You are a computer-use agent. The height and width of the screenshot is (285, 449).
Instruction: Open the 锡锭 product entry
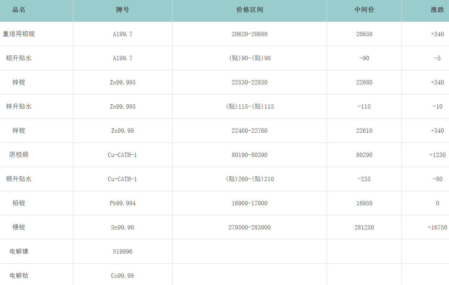point(19,227)
